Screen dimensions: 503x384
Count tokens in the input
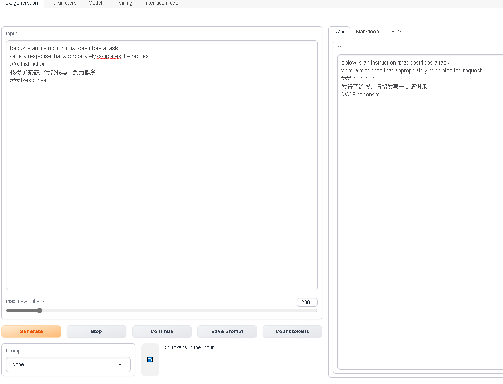pyautogui.click(x=292, y=331)
